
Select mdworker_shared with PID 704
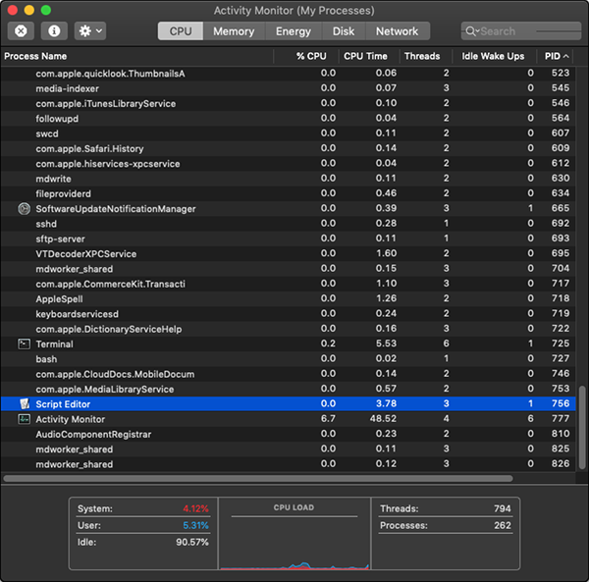click(x=288, y=269)
